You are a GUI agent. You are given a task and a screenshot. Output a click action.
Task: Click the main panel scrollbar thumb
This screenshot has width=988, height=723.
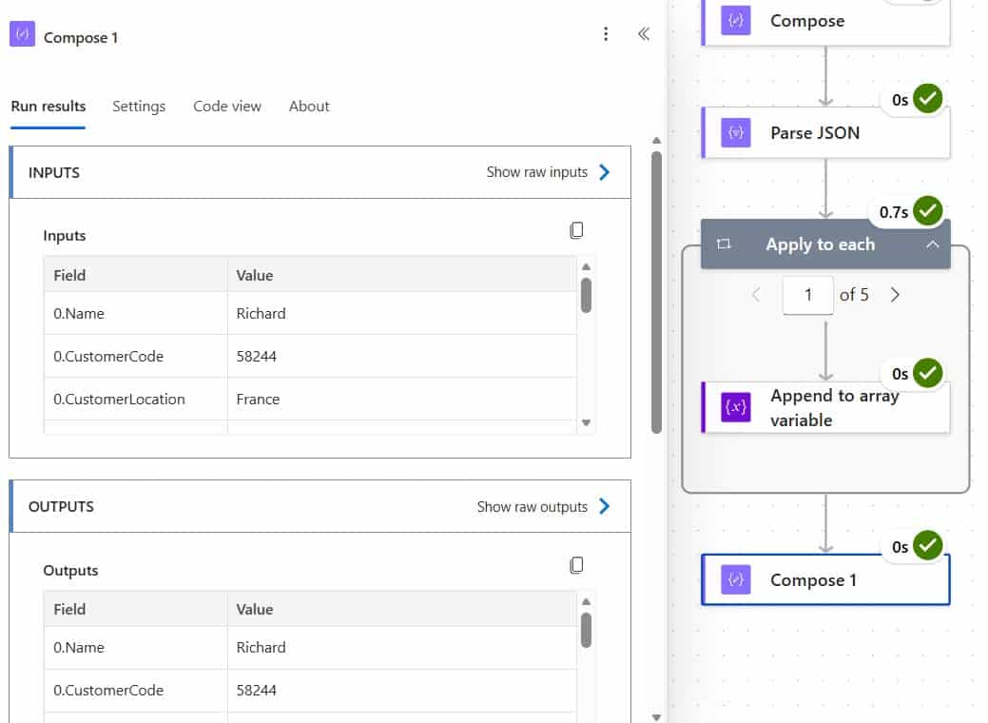point(656,292)
